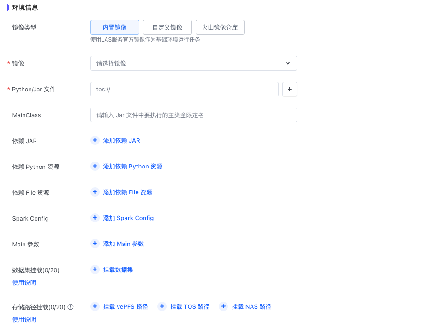Select 内置镜像 image type
Viewport: 424px width, 335px height.
(115, 27)
